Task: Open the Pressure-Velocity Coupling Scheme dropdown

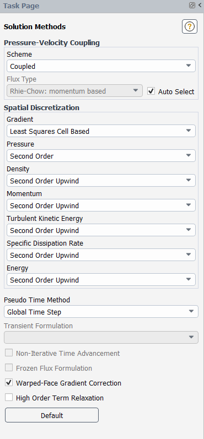Action: [101, 66]
